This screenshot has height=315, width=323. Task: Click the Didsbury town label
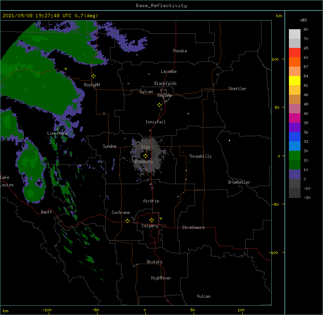click(144, 161)
